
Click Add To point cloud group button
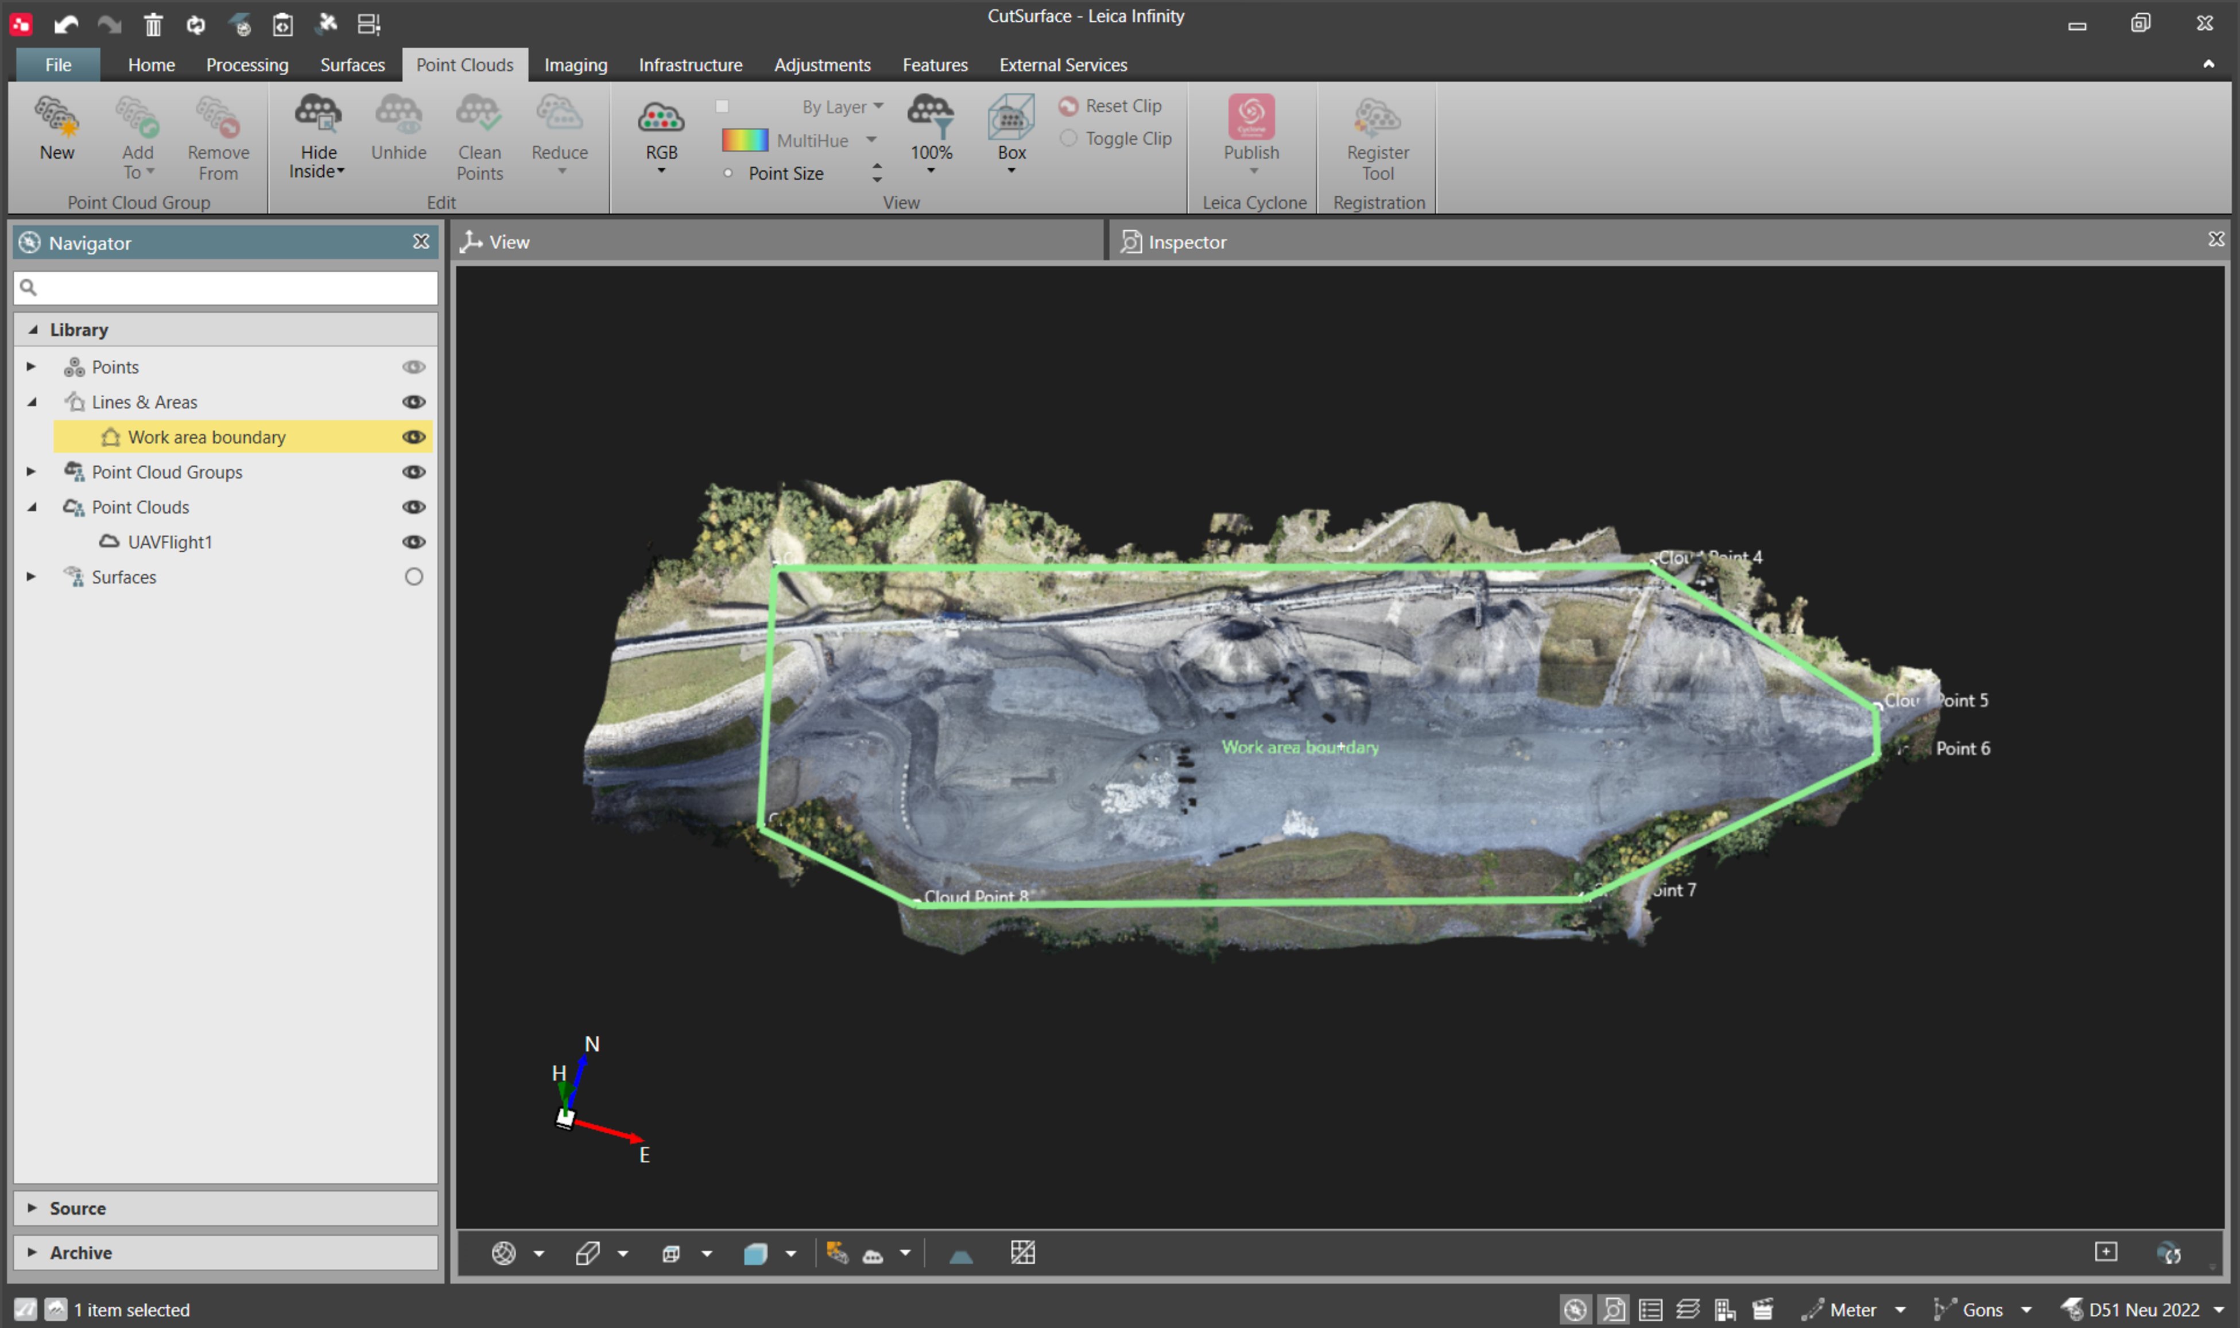click(137, 139)
